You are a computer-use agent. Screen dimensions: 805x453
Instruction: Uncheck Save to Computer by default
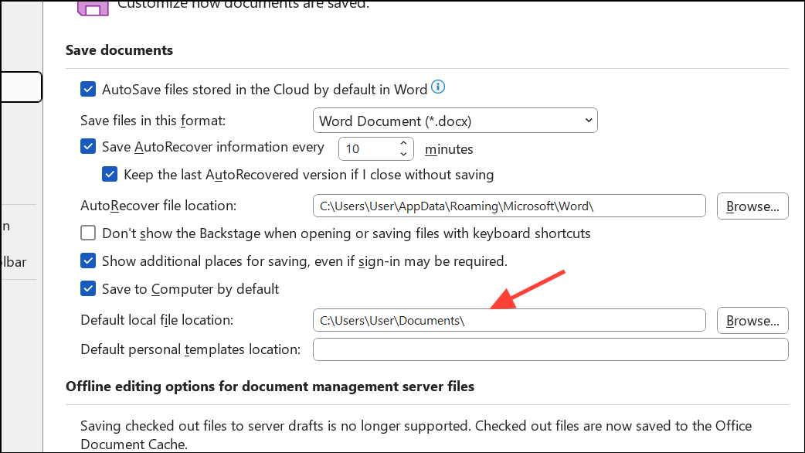88,289
